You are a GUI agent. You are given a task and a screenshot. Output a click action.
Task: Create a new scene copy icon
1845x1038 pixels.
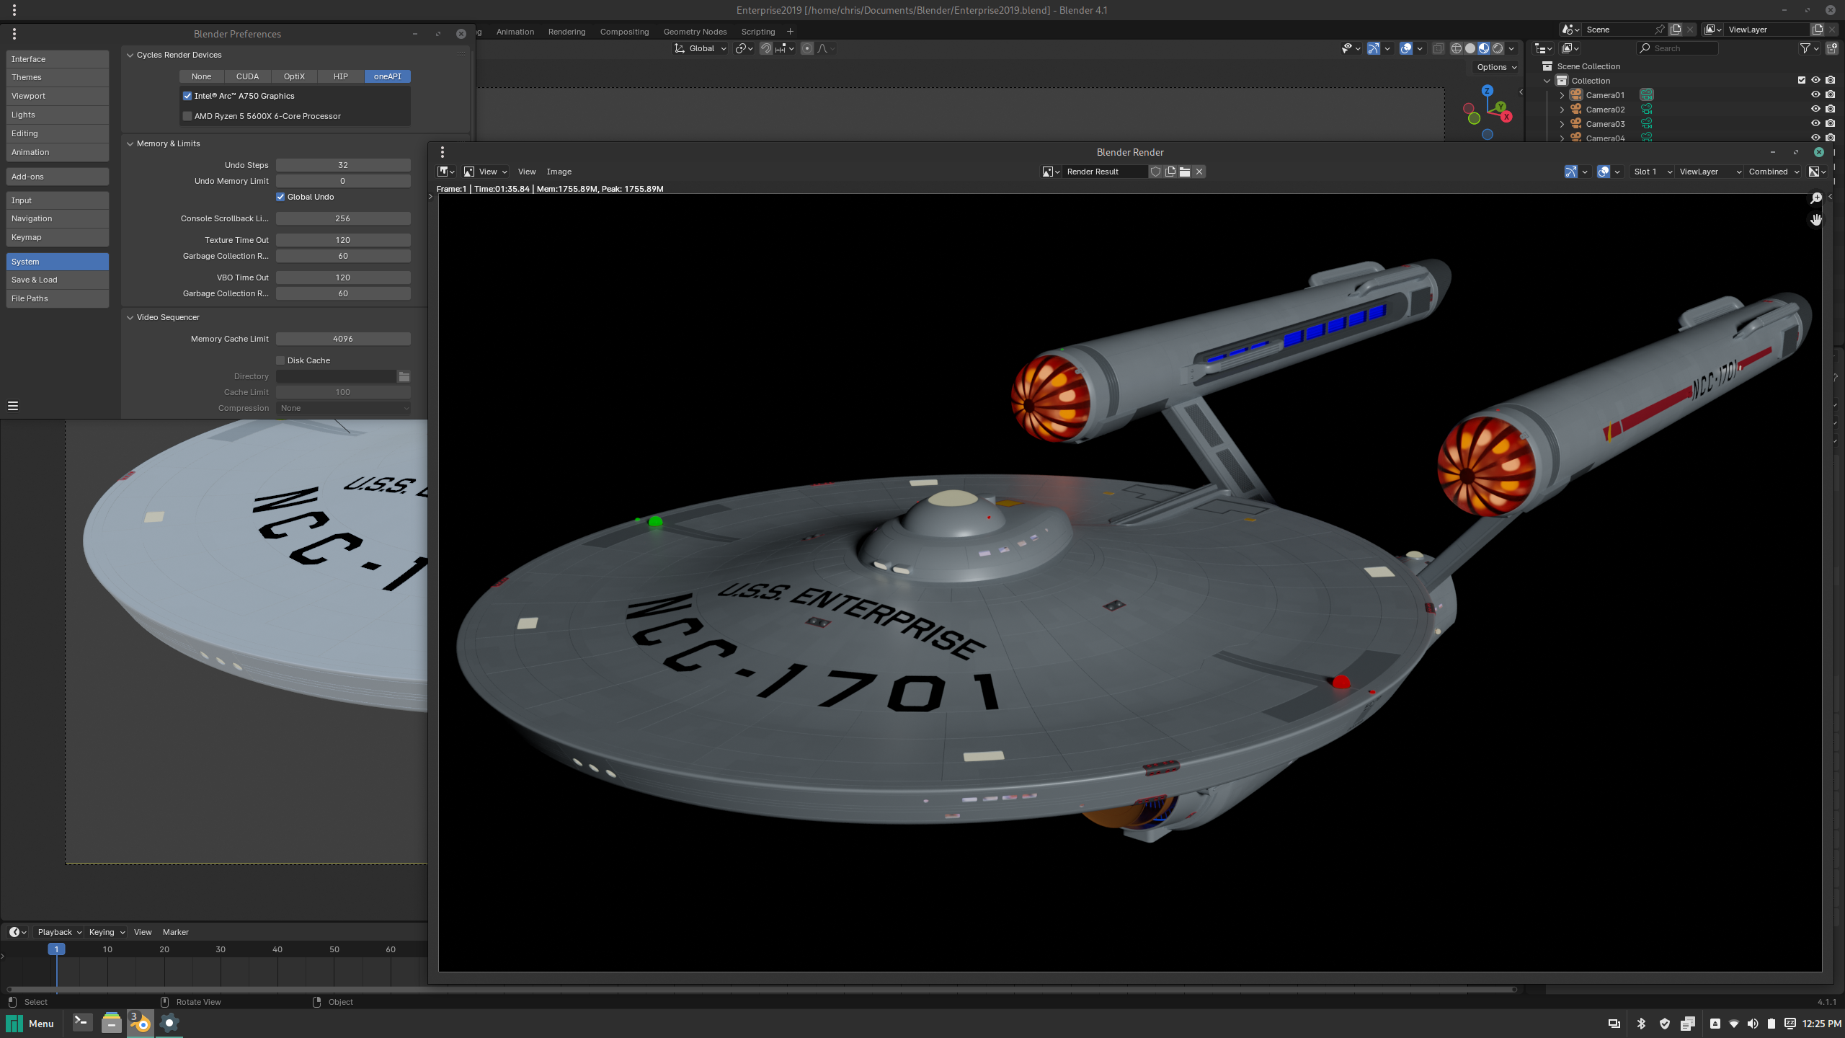[x=1676, y=30]
